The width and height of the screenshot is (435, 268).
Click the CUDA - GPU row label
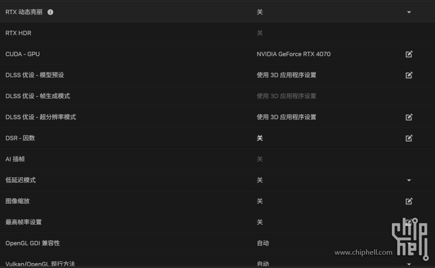click(x=22, y=54)
